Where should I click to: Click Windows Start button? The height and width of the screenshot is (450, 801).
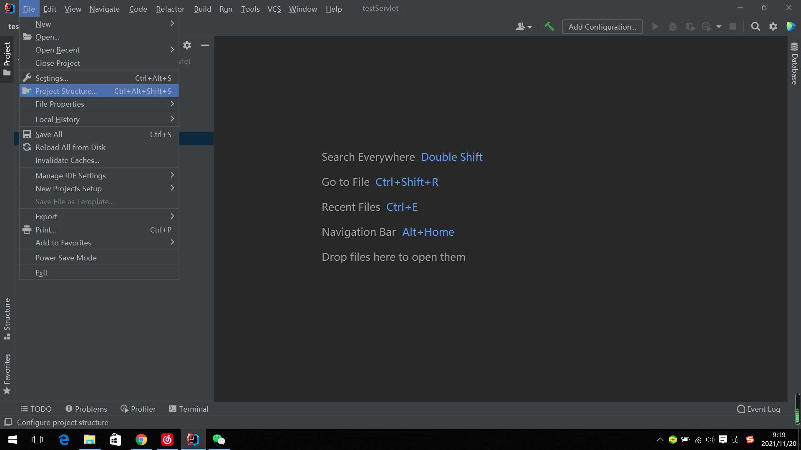[13, 440]
